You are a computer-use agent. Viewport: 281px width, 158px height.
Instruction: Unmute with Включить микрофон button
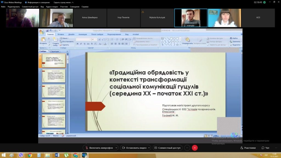point(99,148)
